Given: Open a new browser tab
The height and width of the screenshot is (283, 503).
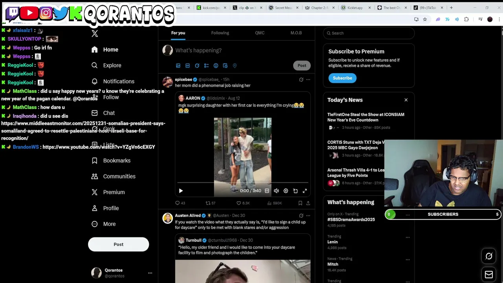Looking at the screenshot, I should point(451,7).
